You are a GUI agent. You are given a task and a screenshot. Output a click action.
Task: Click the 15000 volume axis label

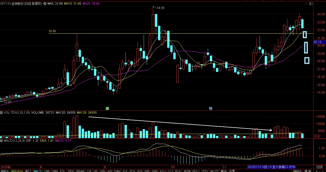320,117
